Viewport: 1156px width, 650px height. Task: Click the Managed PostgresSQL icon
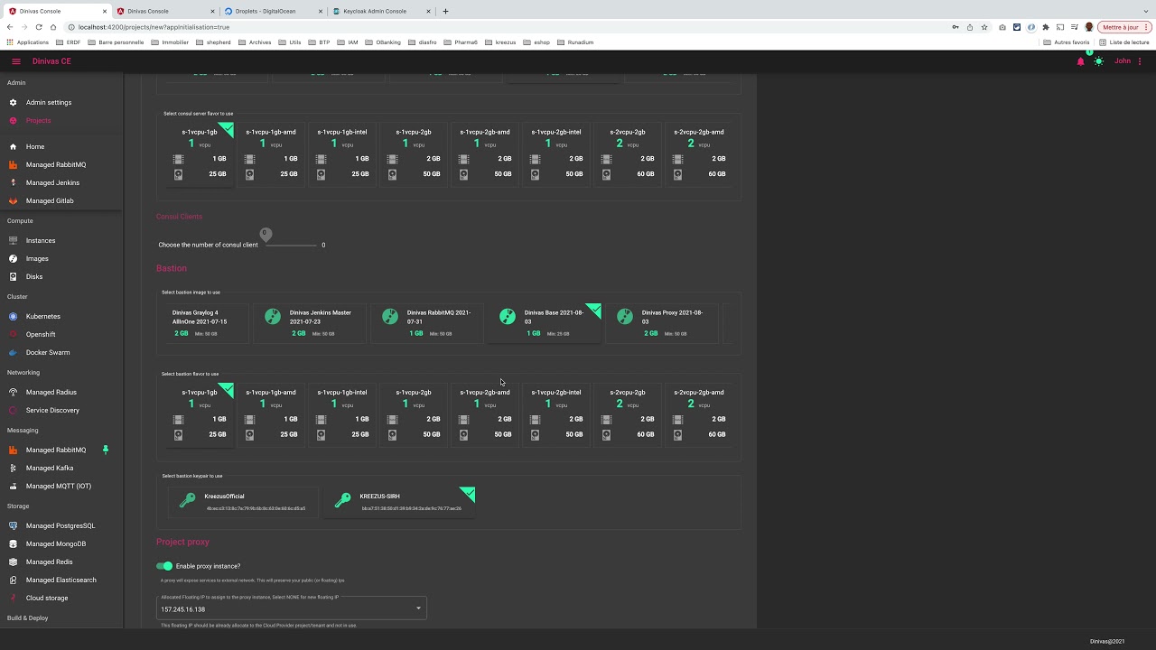pos(14,525)
